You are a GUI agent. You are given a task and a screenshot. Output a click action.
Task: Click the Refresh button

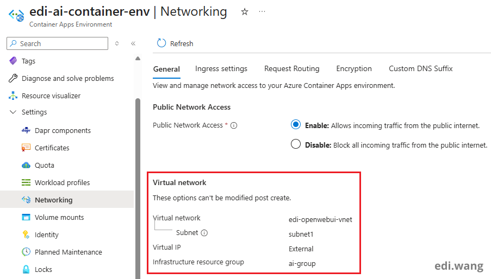tap(175, 43)
